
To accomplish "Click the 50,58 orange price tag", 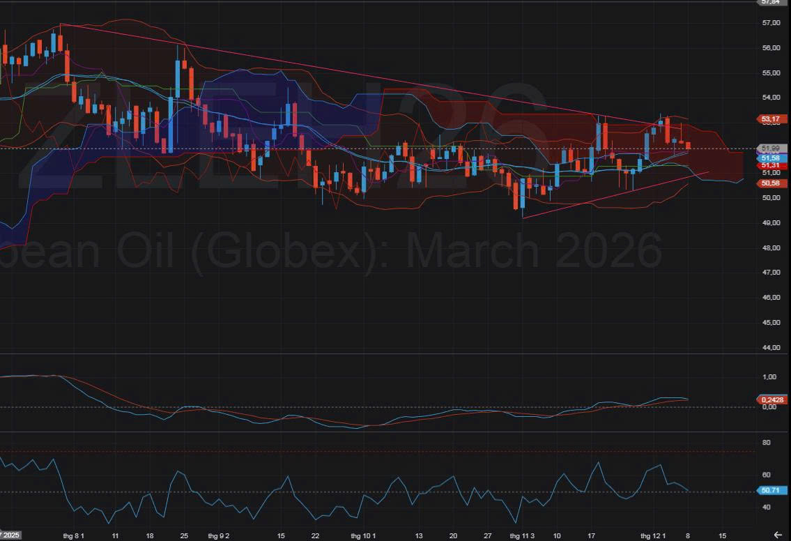I will click(x=770, y=183).
